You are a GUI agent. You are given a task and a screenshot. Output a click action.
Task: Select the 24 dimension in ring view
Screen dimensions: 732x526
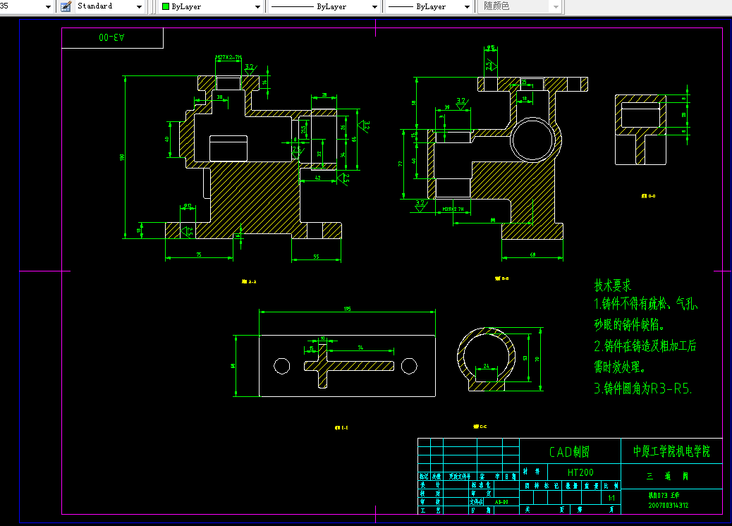click(487, 366)
